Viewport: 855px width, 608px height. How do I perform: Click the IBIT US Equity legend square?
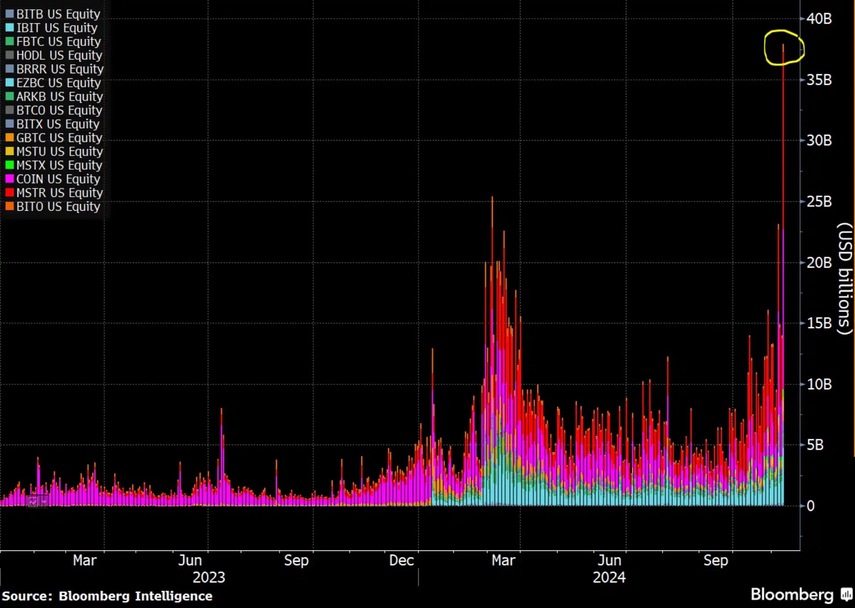(x=9, y=28)
